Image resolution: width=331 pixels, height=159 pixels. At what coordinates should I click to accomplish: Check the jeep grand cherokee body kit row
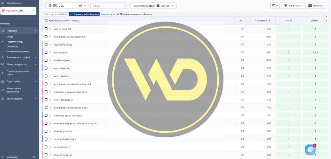coord(46,37)
